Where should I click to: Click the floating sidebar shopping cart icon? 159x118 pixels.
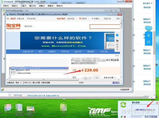(117, 41)
